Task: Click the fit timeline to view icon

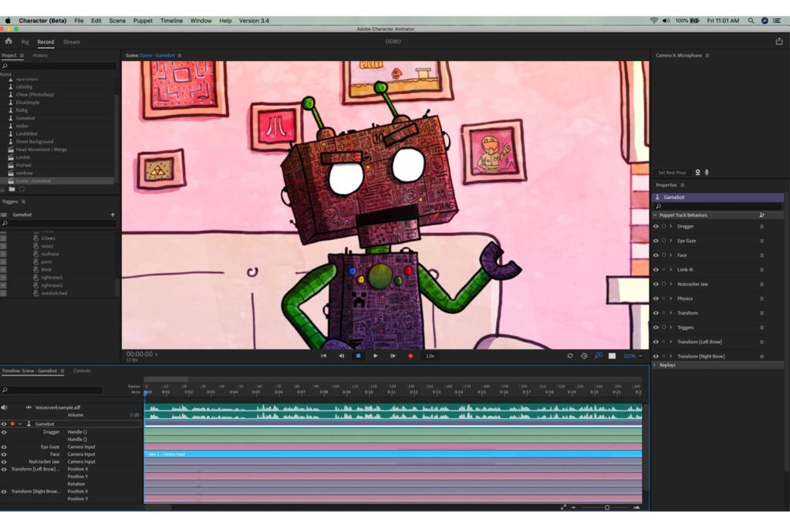Action: (563, 507)
